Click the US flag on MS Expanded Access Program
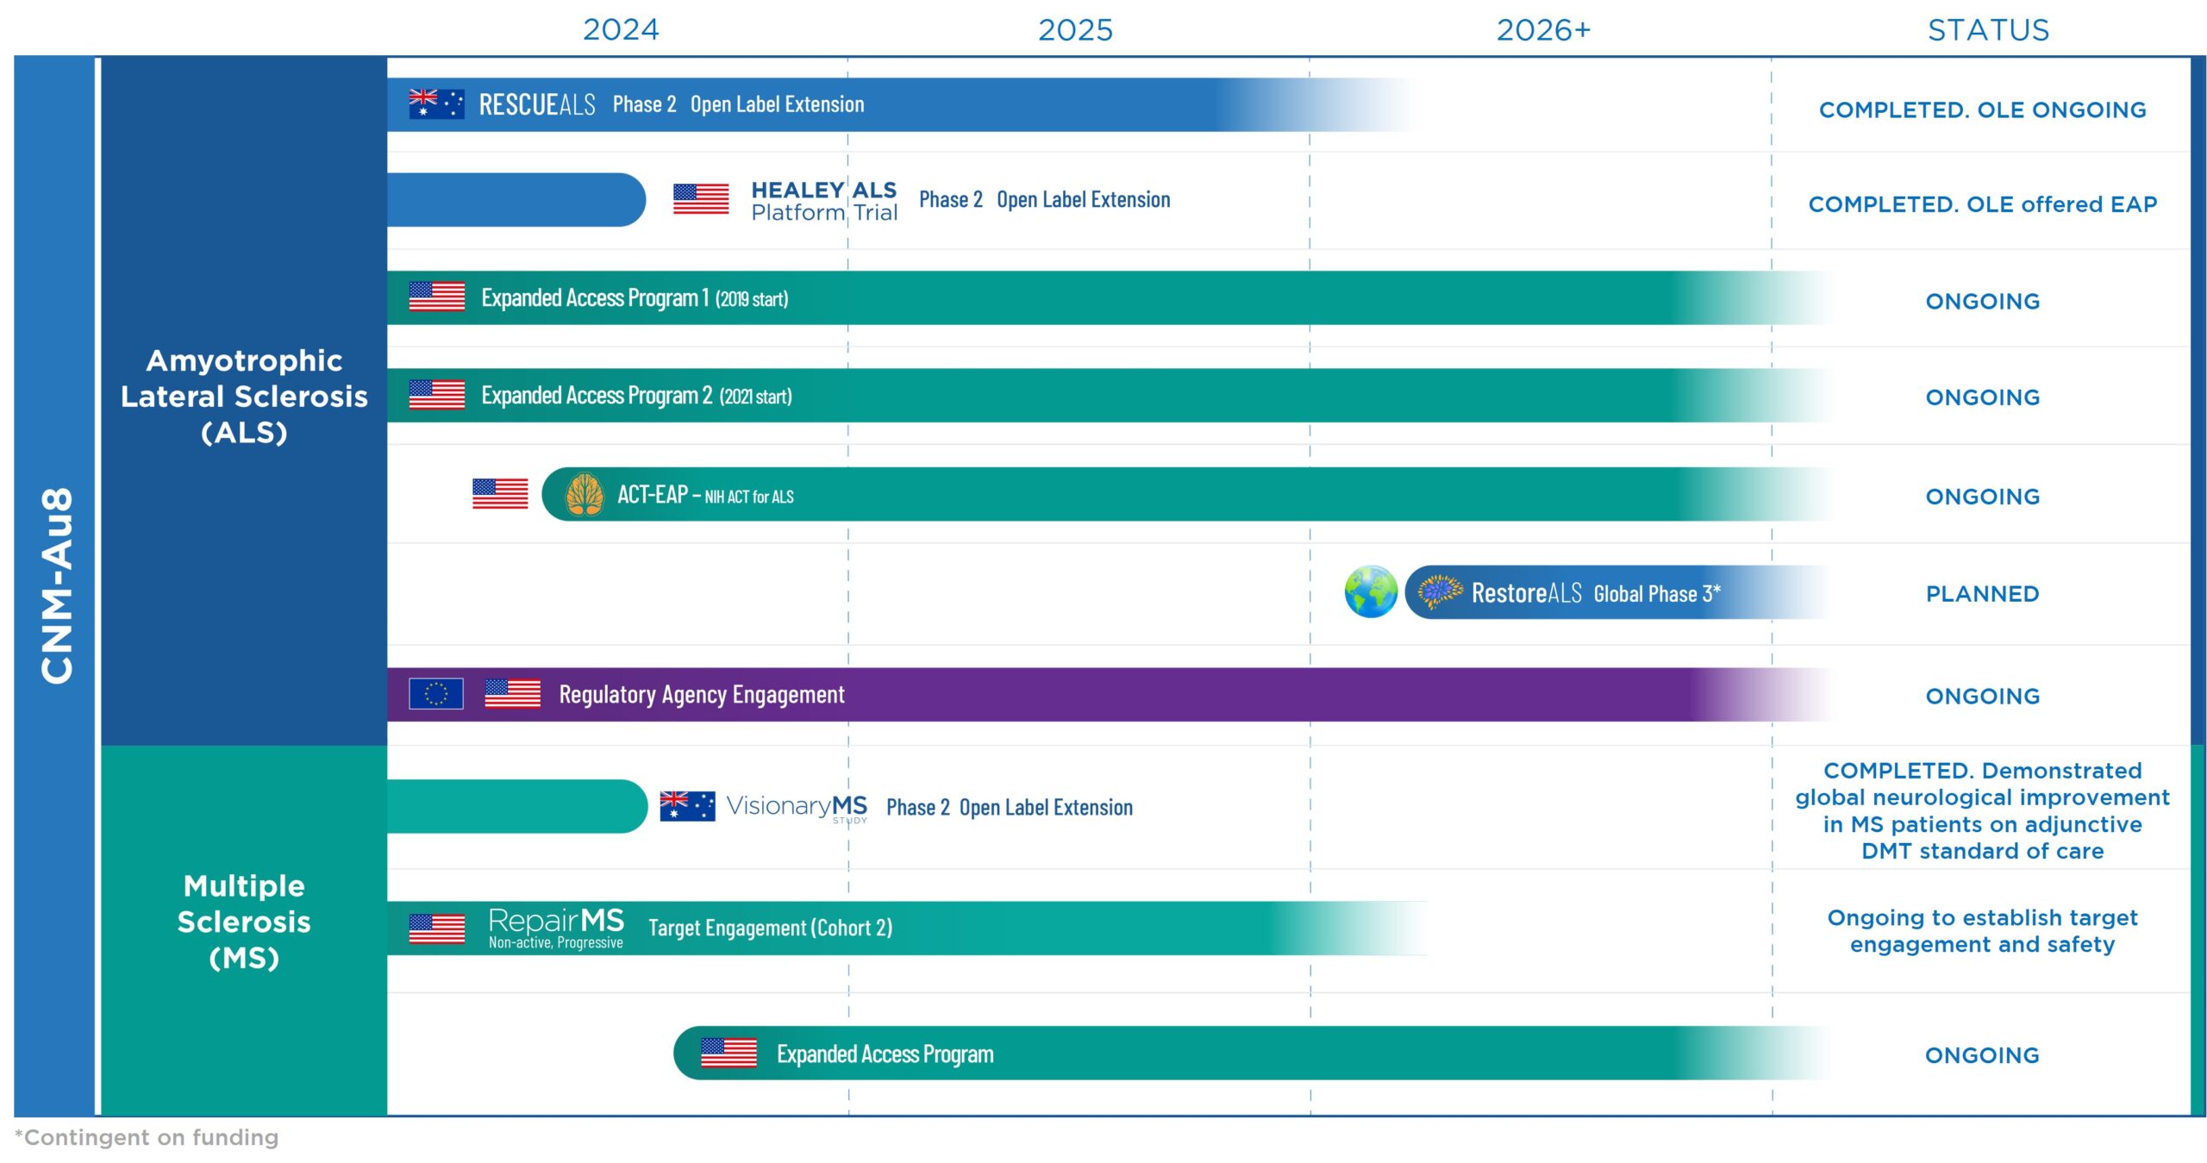 (x=728, y=1052)
